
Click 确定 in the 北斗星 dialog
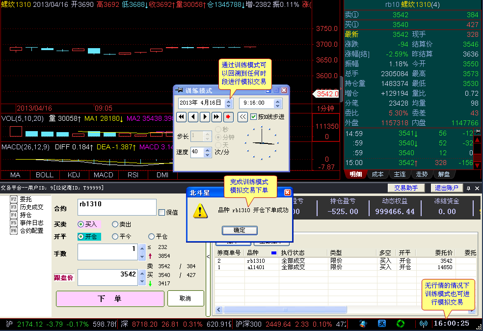[240, 230]
